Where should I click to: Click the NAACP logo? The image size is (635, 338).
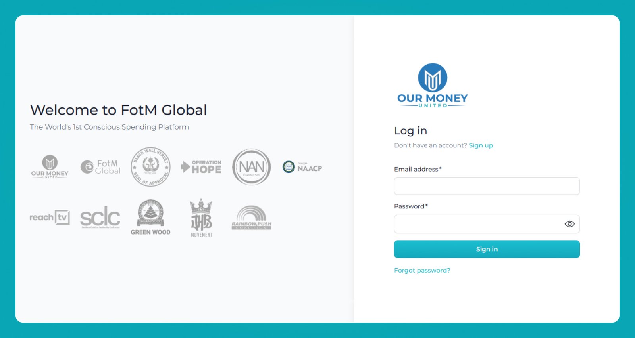click(302, 167)
